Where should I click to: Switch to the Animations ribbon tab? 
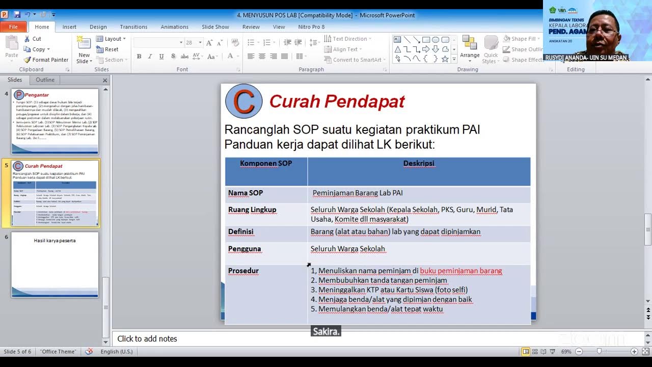click(x=174, y=27)
